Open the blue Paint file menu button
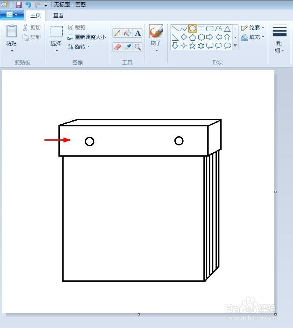The height and width of the screenshot is (328, 293). (x=12, y=15)
